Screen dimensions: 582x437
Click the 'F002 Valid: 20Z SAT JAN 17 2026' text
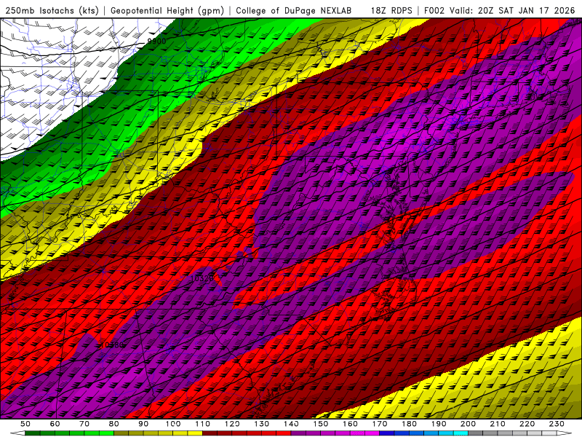[x=499, y=11]
